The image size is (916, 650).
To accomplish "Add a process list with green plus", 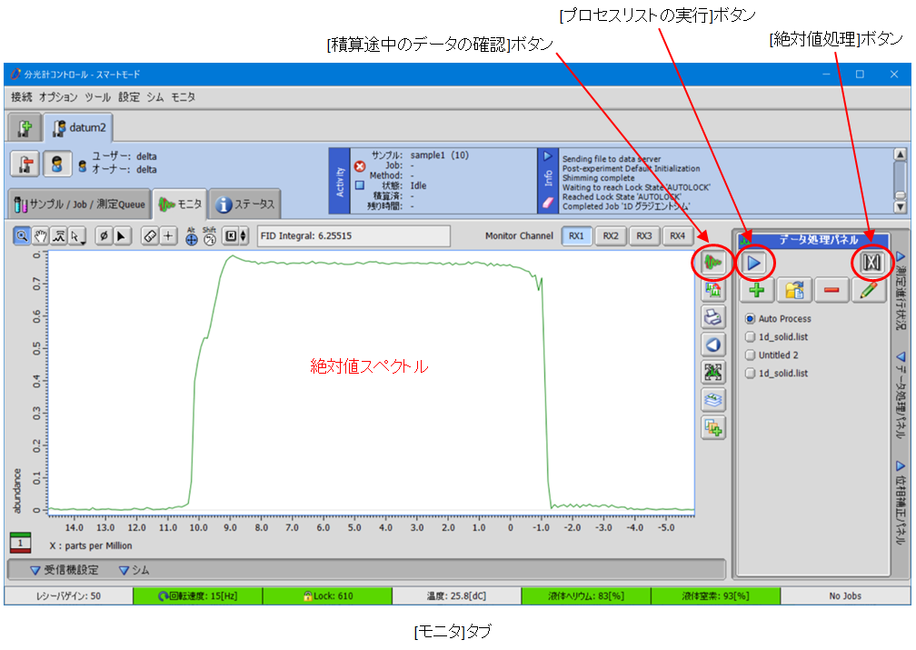I will (x=756, y=291).
